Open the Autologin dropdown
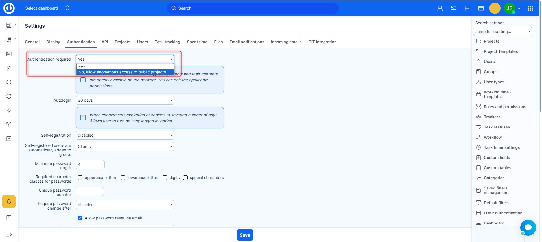This screenshot has width=542, height=242. pos(125,100)
